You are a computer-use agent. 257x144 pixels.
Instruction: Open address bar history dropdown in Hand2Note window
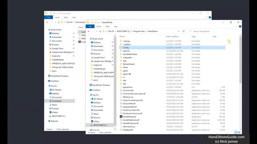point(179,31)
